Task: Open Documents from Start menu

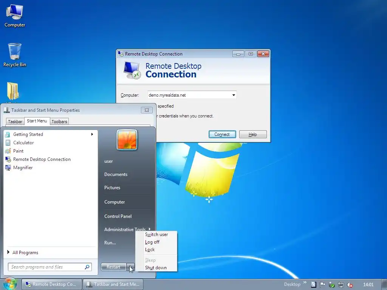Action: pos(116,174)
